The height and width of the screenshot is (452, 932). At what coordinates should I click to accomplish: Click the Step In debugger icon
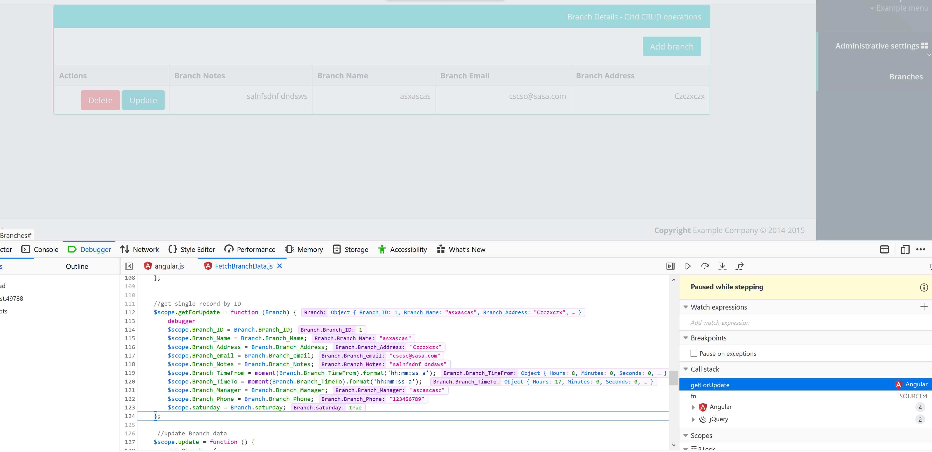coord(722,266)
